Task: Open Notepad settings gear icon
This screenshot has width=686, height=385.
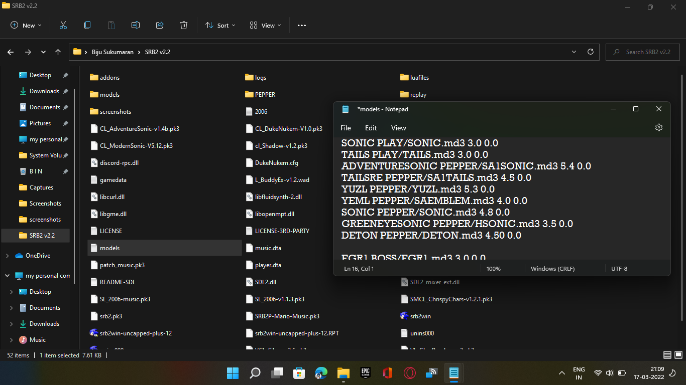Action: 659,128
